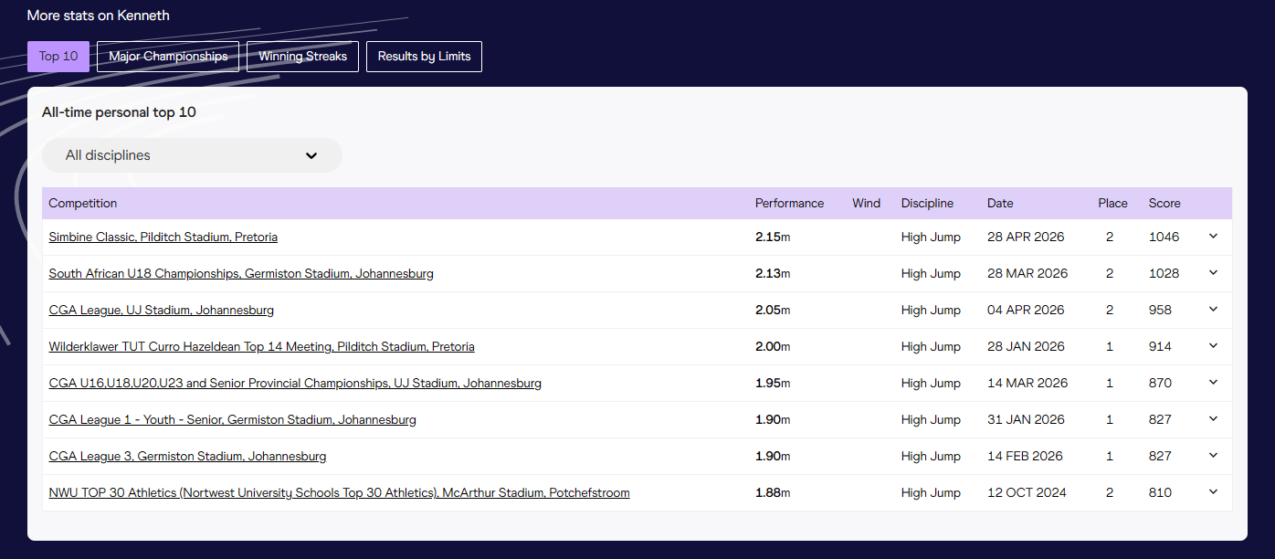Click the score 810

click(1160, 492)
